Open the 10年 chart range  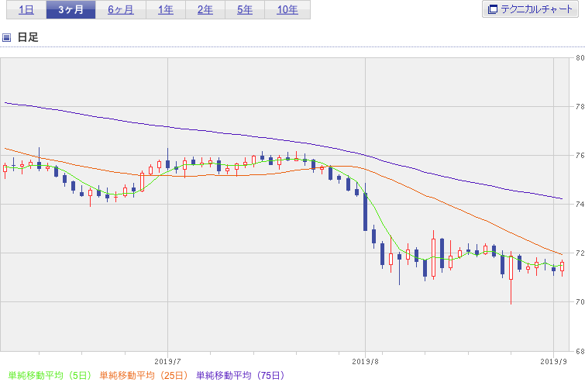point(287,10)
